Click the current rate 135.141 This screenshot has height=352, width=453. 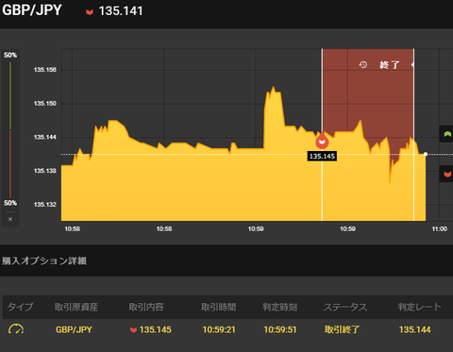pyautogui.click(x=121, y=11)
